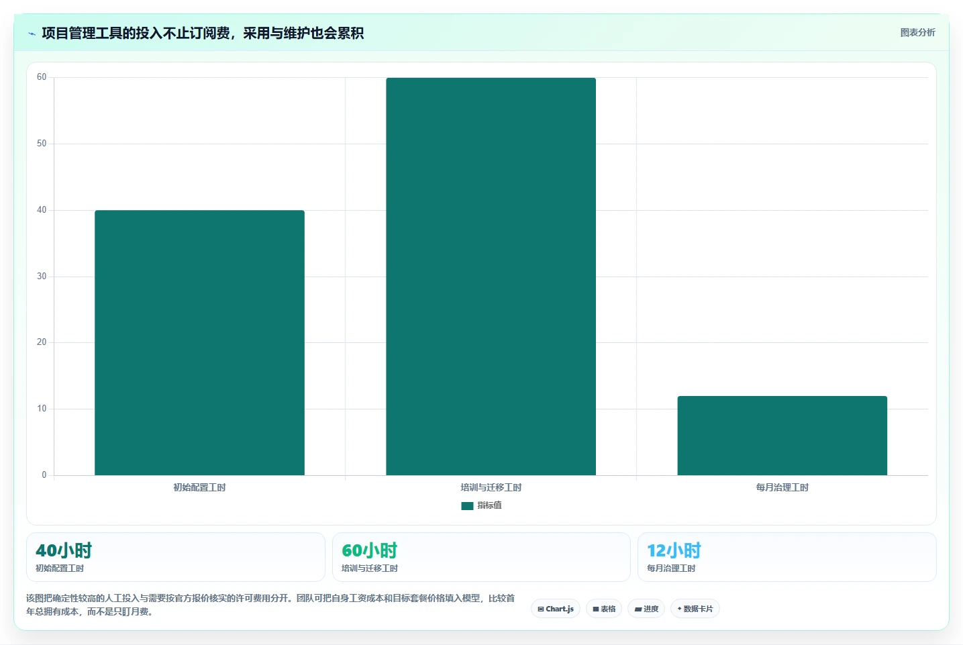
Task: Click the 进度 tag chip
Action: [x=646, y=609]
